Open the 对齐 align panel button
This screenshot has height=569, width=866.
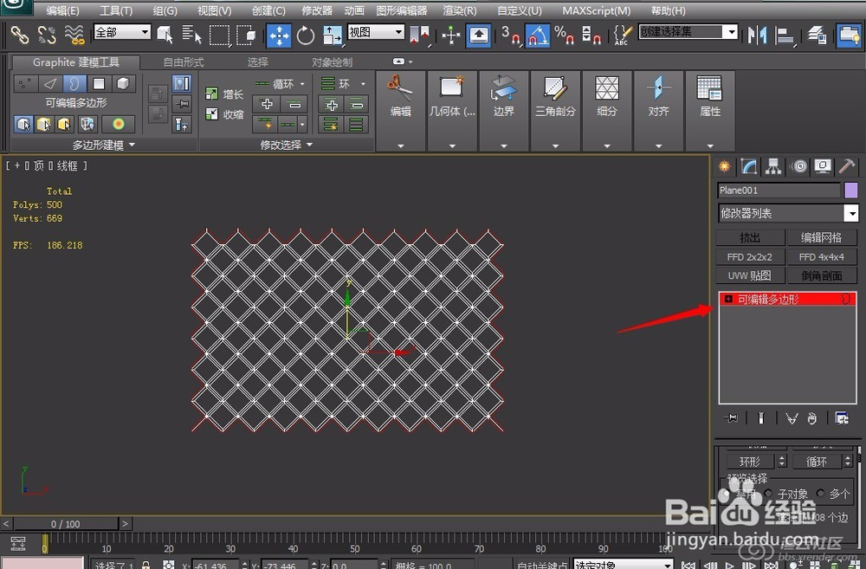pos(658,111)
